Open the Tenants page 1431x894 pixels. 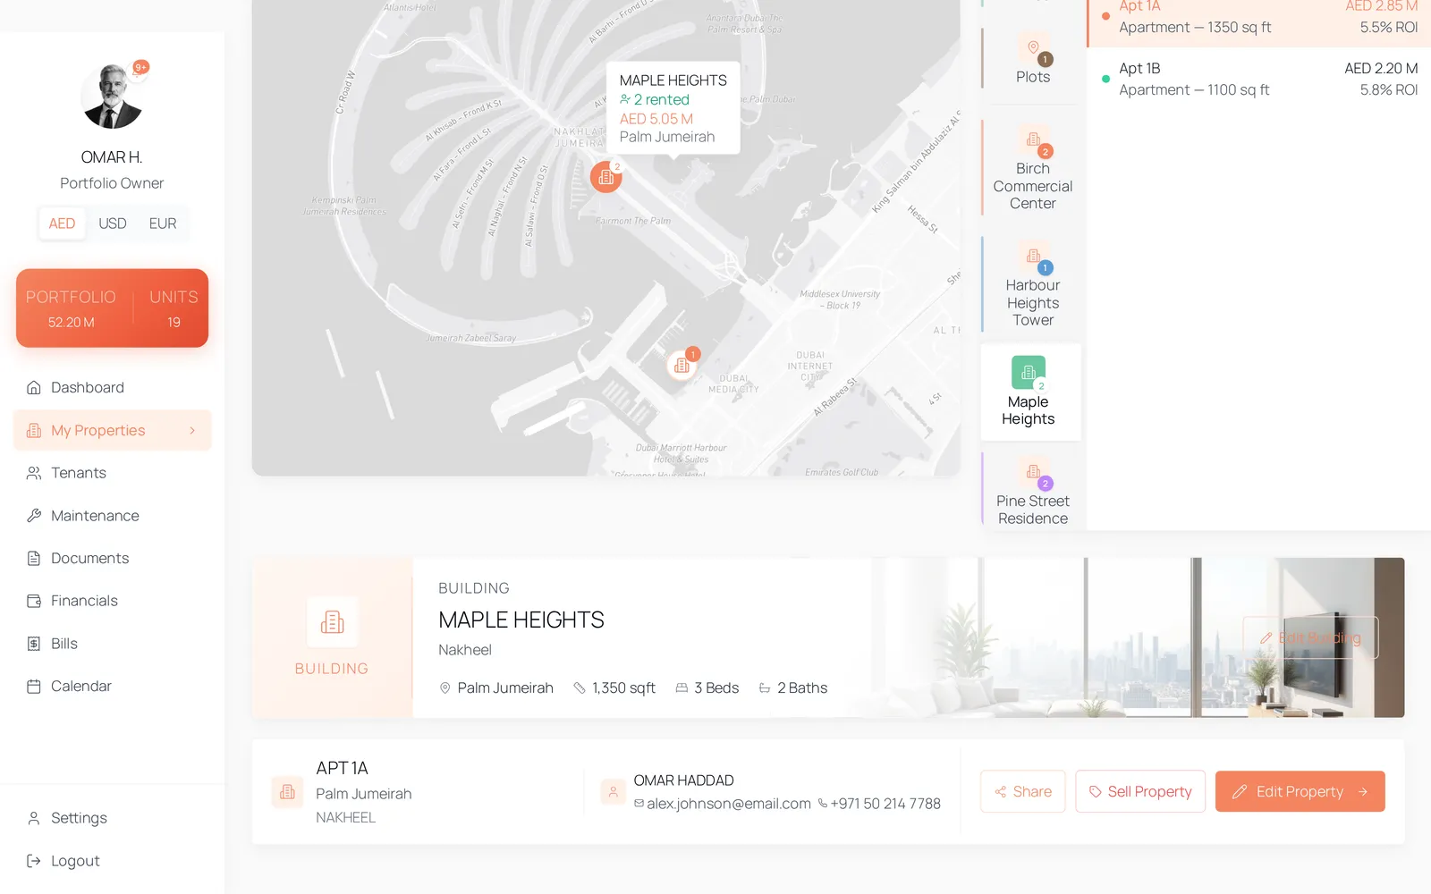(x=113, y=473)
